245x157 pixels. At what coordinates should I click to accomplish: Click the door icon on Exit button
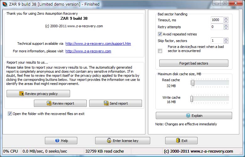[178, 140]
